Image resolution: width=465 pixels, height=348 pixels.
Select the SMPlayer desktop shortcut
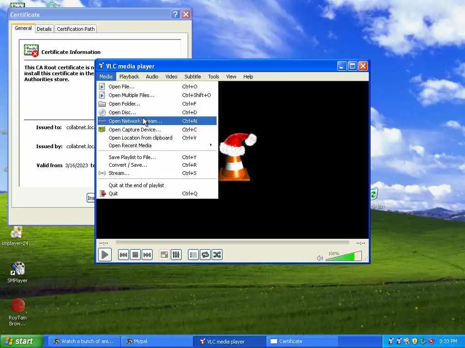17,272
